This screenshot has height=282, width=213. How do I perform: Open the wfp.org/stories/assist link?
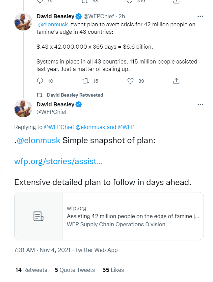point(58,161)
